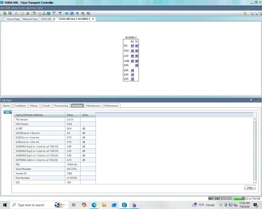262x209 pixels.
Task: Open the Alarms tab
Action: coord(6,106)
